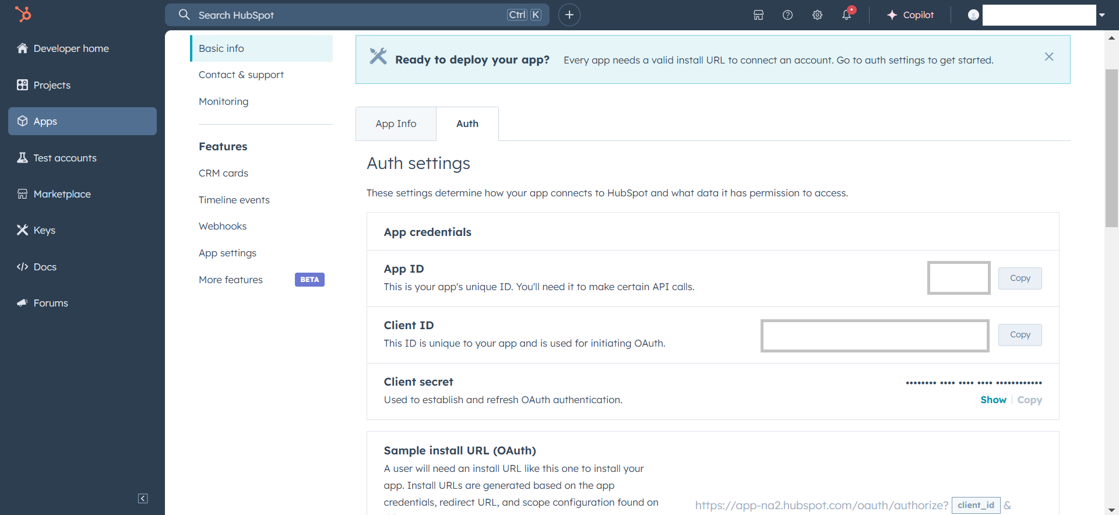This screenshot has height=515, width=1119.
Task: Click the Auth settings heading
Action: point(418,164)
